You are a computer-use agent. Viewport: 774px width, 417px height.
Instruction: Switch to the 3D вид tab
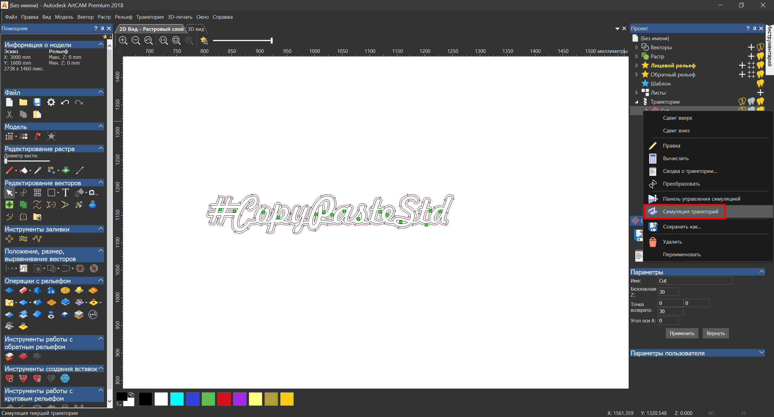[x=196, y=29]
